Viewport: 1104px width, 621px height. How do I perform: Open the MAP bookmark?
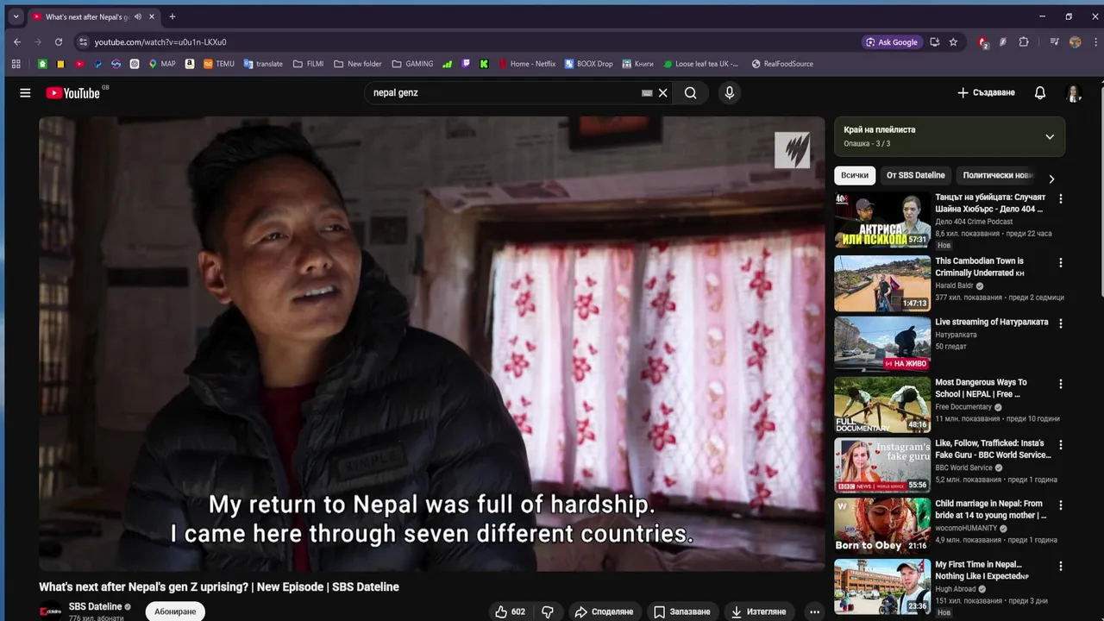click(161, 64)
